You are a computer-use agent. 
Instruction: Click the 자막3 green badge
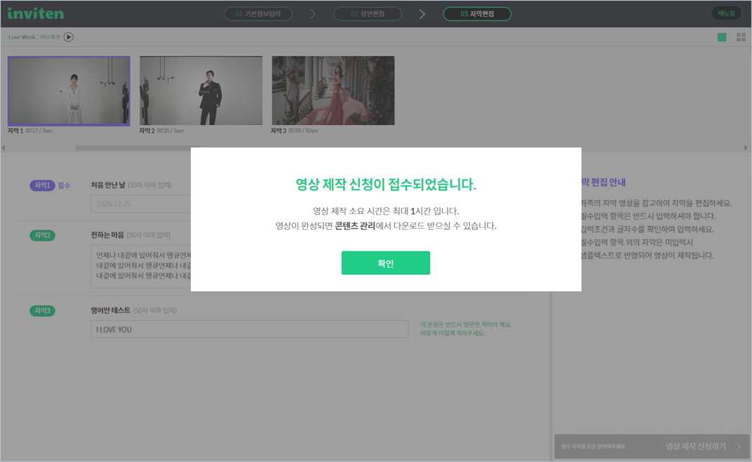(42, 311)
